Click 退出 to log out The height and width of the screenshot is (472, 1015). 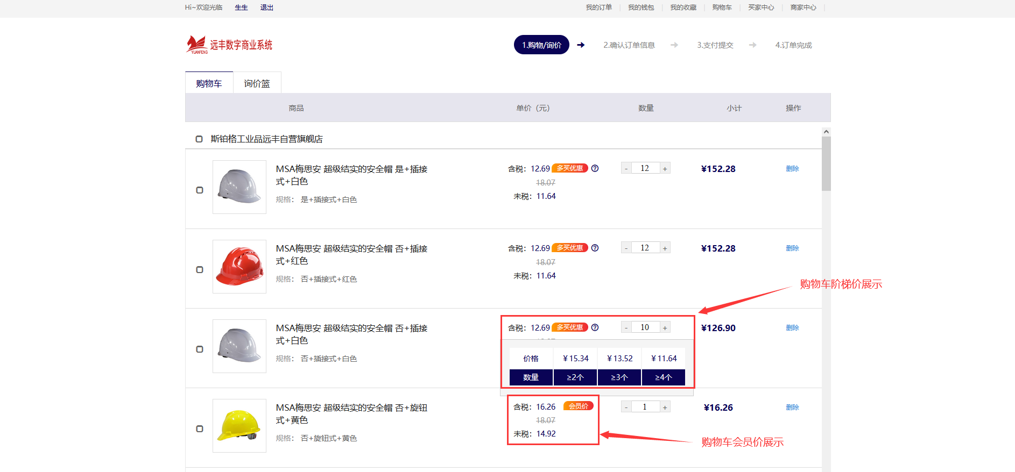coord(267,8)
